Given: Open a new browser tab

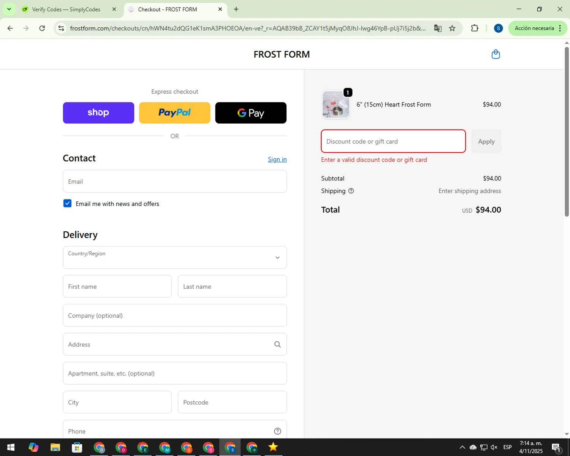Looking at the screenshot, I should point(236,9).
